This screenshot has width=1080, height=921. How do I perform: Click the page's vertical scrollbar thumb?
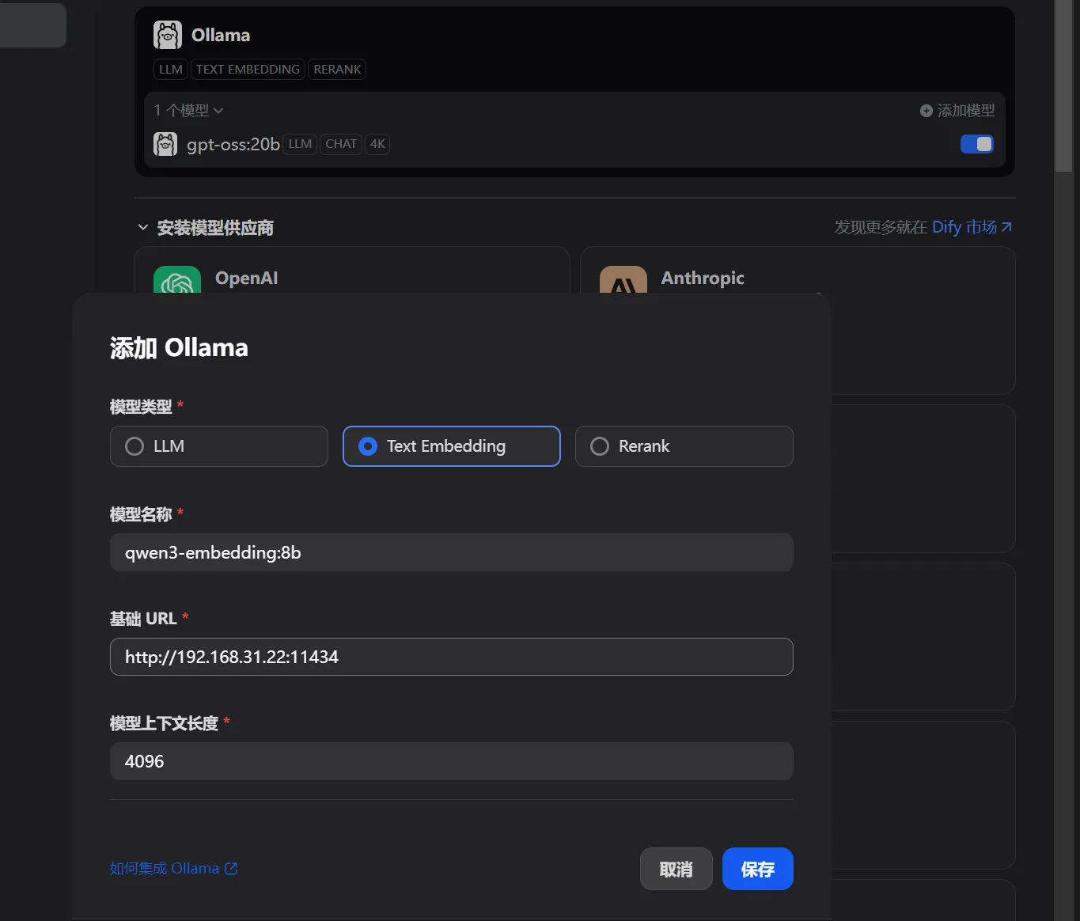(1063, 85)
